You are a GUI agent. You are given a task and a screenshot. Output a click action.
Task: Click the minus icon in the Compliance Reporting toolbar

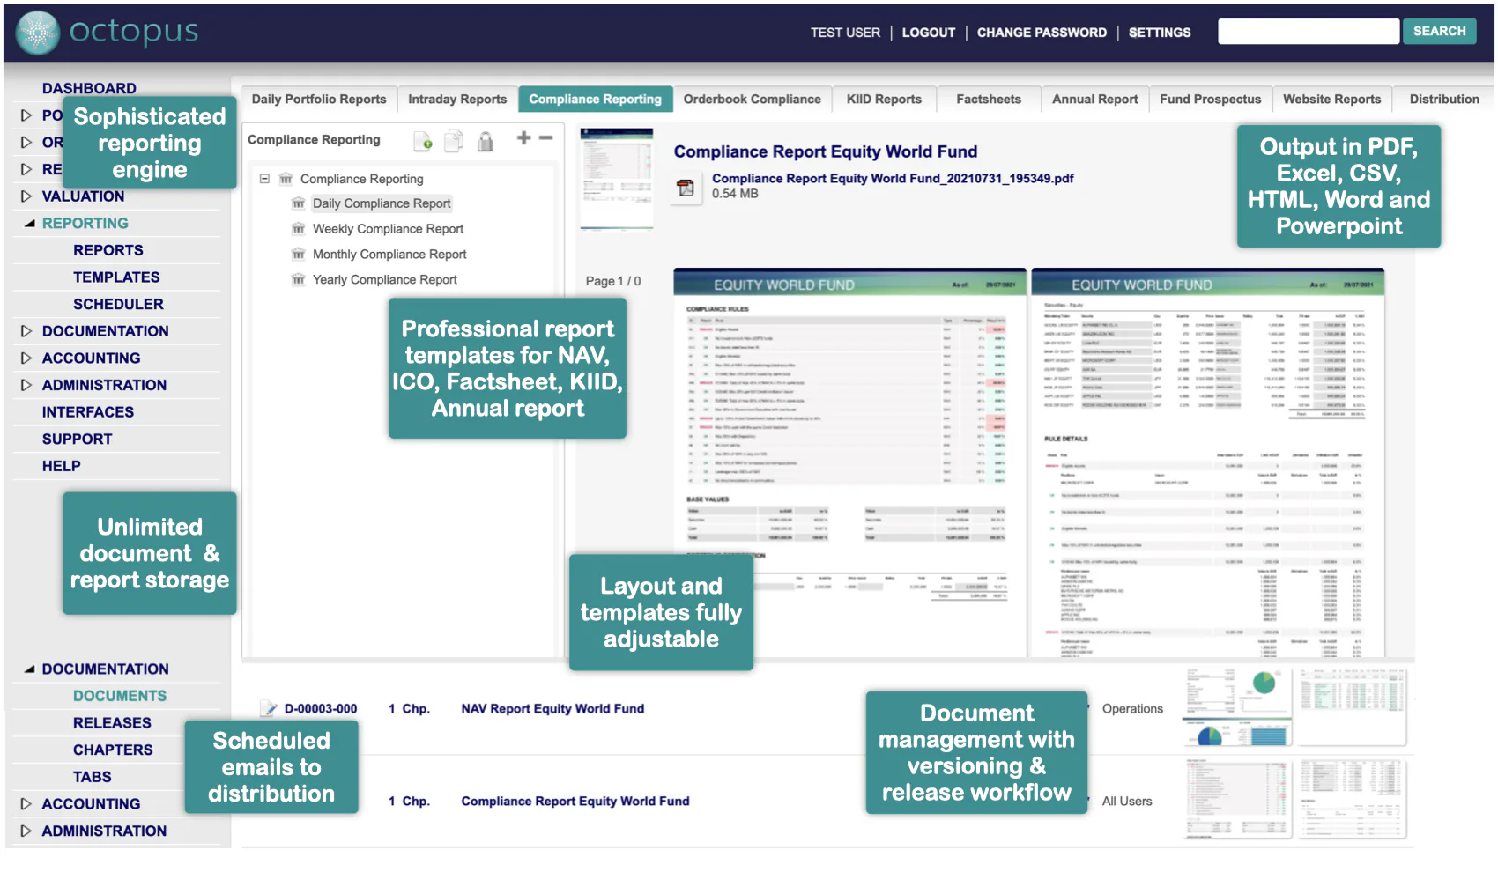[545, 137]
